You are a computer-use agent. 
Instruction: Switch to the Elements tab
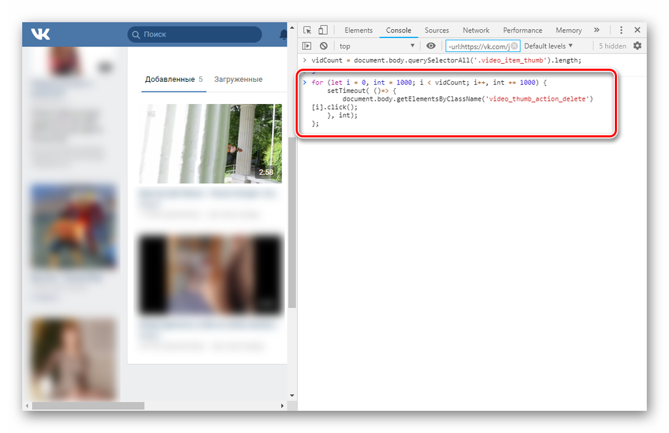(x=358, y=31)
